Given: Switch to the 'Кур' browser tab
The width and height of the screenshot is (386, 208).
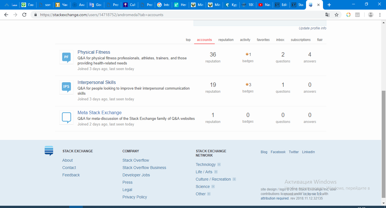Looking at the screenshot, I should pos(231,5).
